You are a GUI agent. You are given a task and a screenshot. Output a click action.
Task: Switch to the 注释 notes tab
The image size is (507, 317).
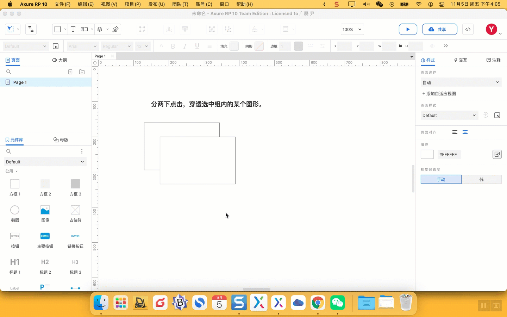(x=494, y=60)
